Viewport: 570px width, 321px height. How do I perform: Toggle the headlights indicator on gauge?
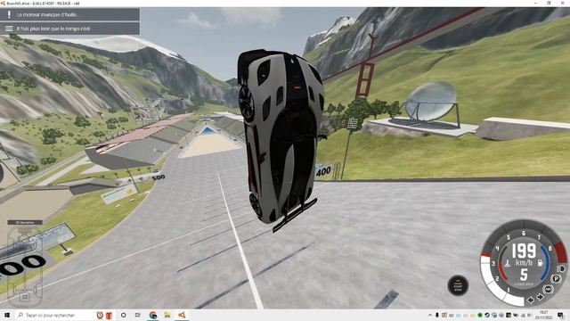562,268
